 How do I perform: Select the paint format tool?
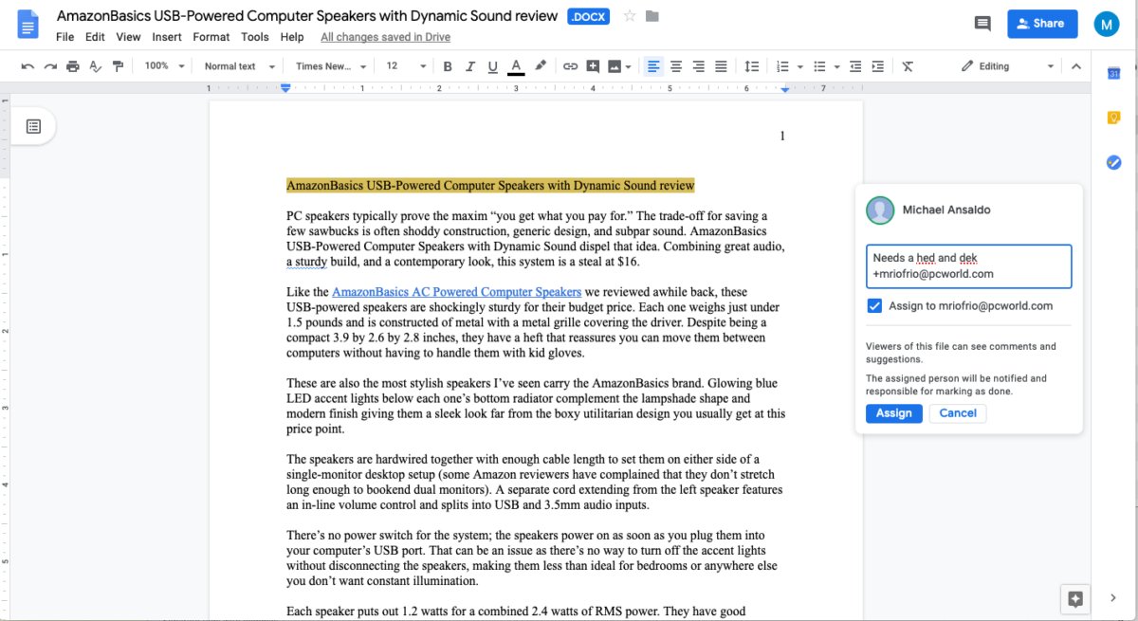pos(118,66)
